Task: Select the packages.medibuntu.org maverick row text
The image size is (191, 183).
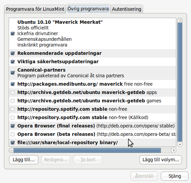Action: click(85, 84)
